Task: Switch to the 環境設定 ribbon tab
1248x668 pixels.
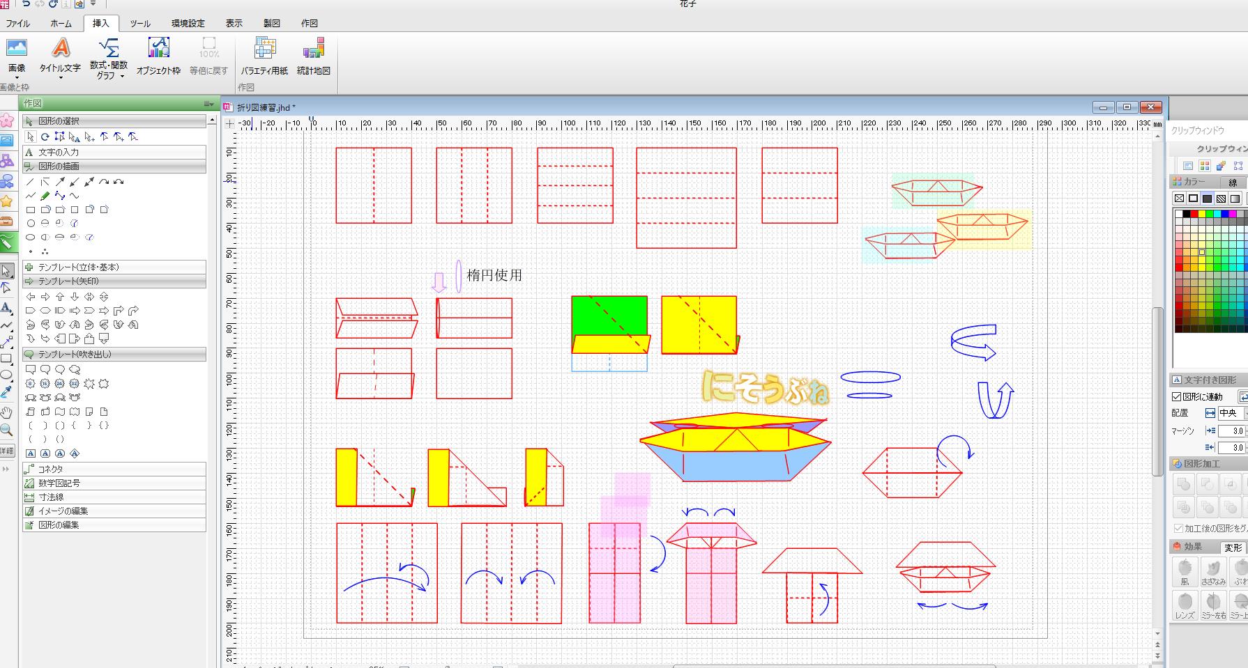Action: [188, 24]
